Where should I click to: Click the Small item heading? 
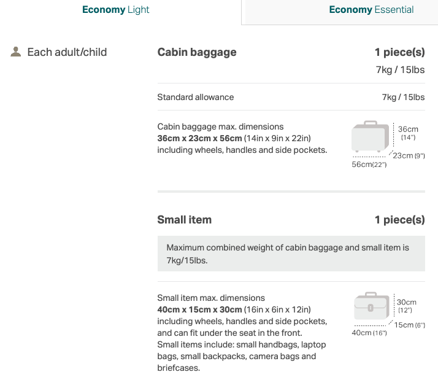tap(184, 220)
